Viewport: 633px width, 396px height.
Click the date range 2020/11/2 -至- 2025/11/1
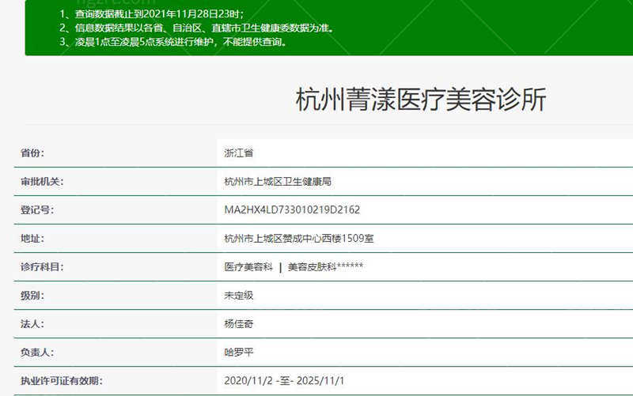pos(284,381)
